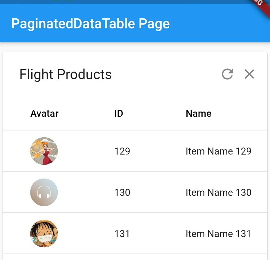Select the straw-hat character avatar in row 131
This screenshot has width=270, height=260.
coord(44,234)
